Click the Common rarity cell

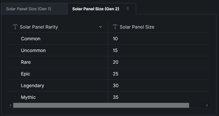(31, 39)
